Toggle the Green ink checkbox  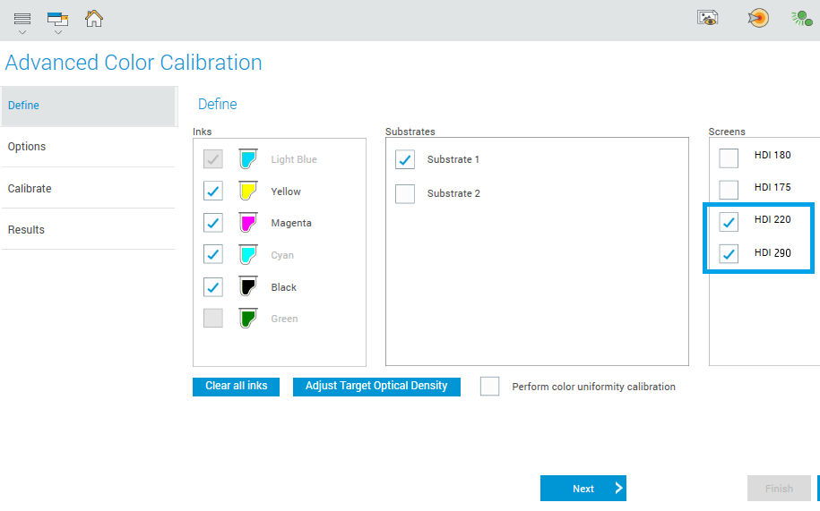[213, 318]
